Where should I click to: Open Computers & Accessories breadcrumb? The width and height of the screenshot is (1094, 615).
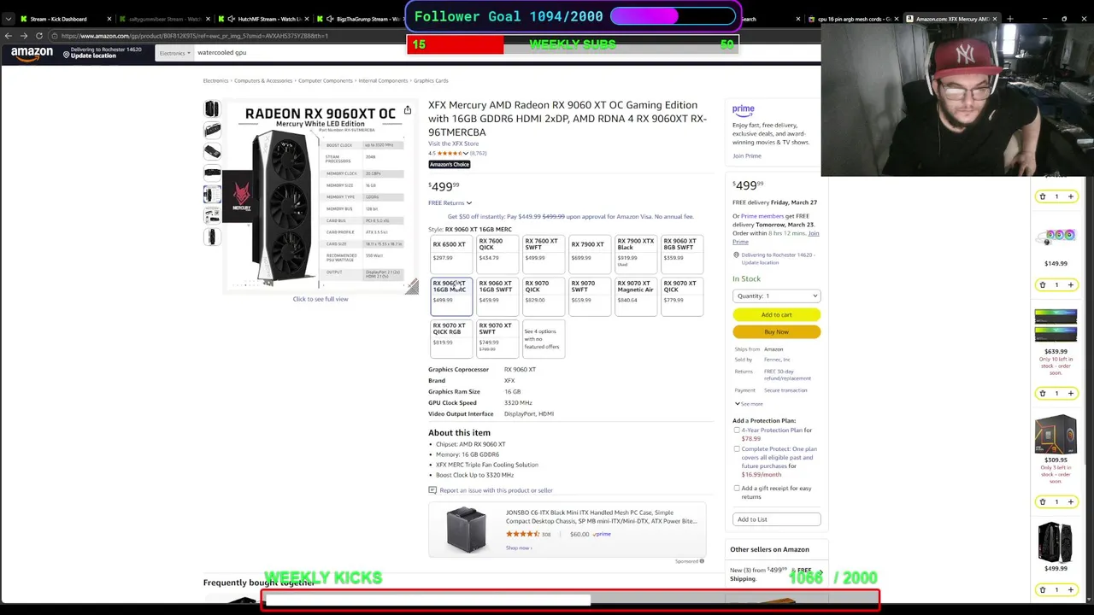(x=263, y=81)
